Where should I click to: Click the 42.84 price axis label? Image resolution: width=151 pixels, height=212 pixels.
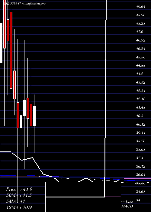coord(141,91)
